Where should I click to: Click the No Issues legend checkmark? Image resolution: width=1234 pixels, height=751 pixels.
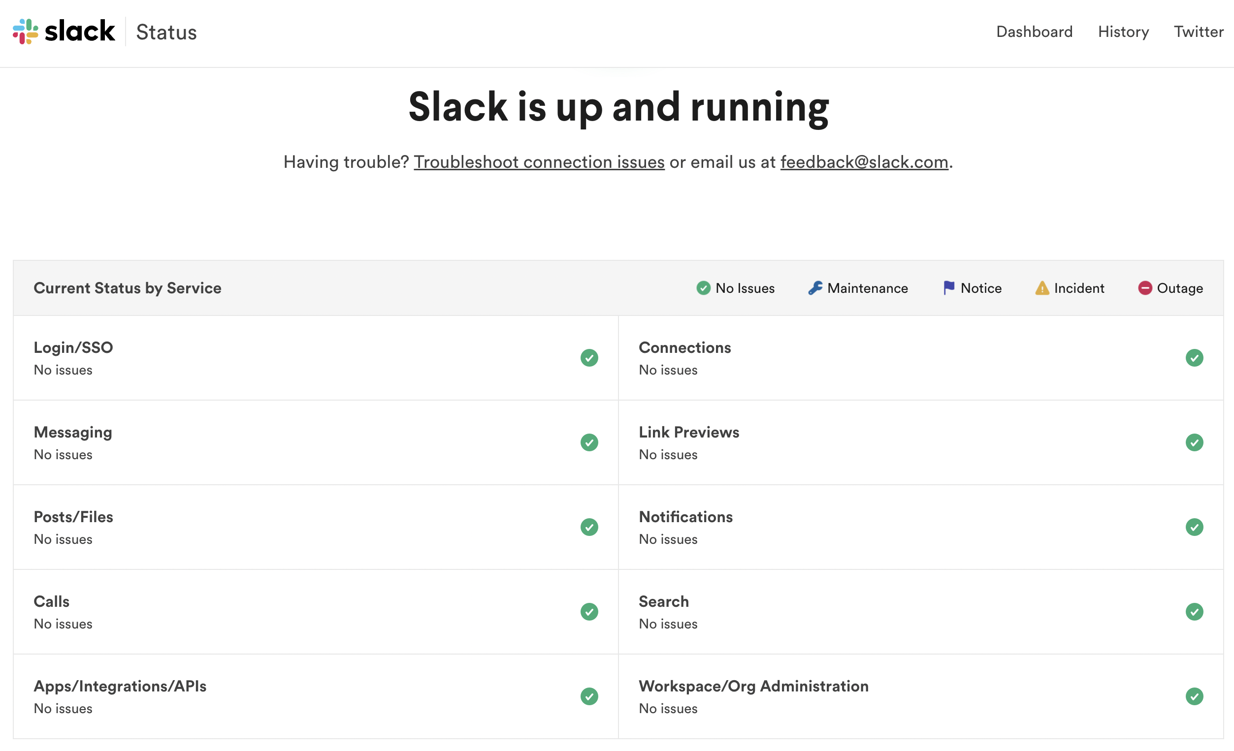click(x=703, y=288)
